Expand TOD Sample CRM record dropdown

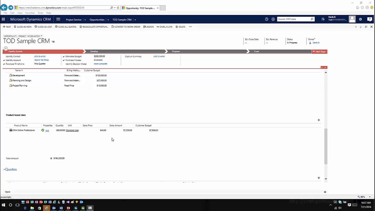(x=135, y=20)
